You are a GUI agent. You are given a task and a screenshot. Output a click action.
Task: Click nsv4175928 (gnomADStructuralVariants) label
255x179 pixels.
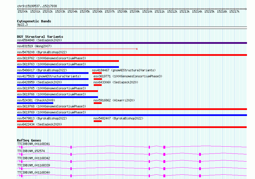click(49, 76)
